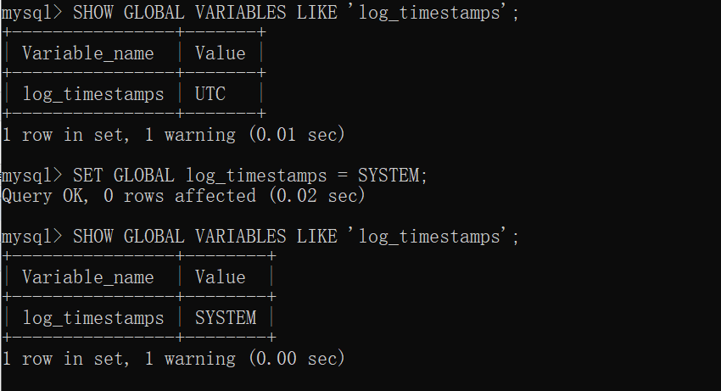Click the second Variable_name column header
The height and width of the screenshot is (391, 721).
[88, 277]
